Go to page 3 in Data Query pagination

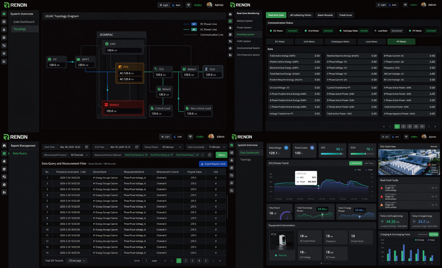192,261
